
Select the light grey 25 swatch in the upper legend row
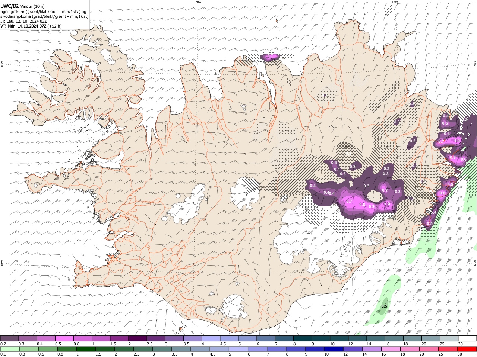[x=449, y=339]
